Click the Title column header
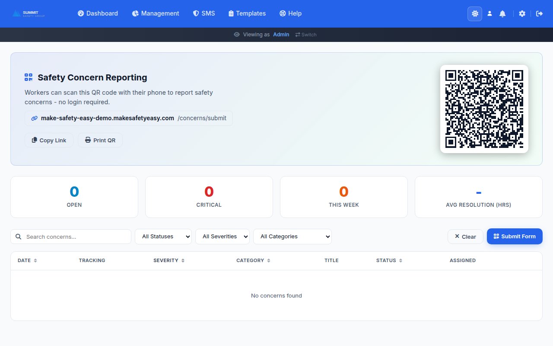Viewport: 553px width, 346px height. (x=331, y=260)
